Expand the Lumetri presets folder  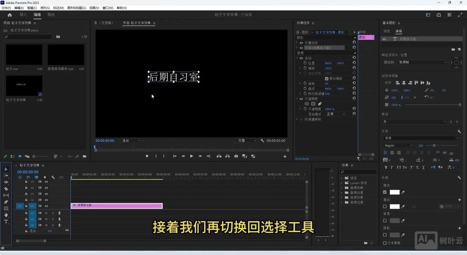click(x=342, y=183)
